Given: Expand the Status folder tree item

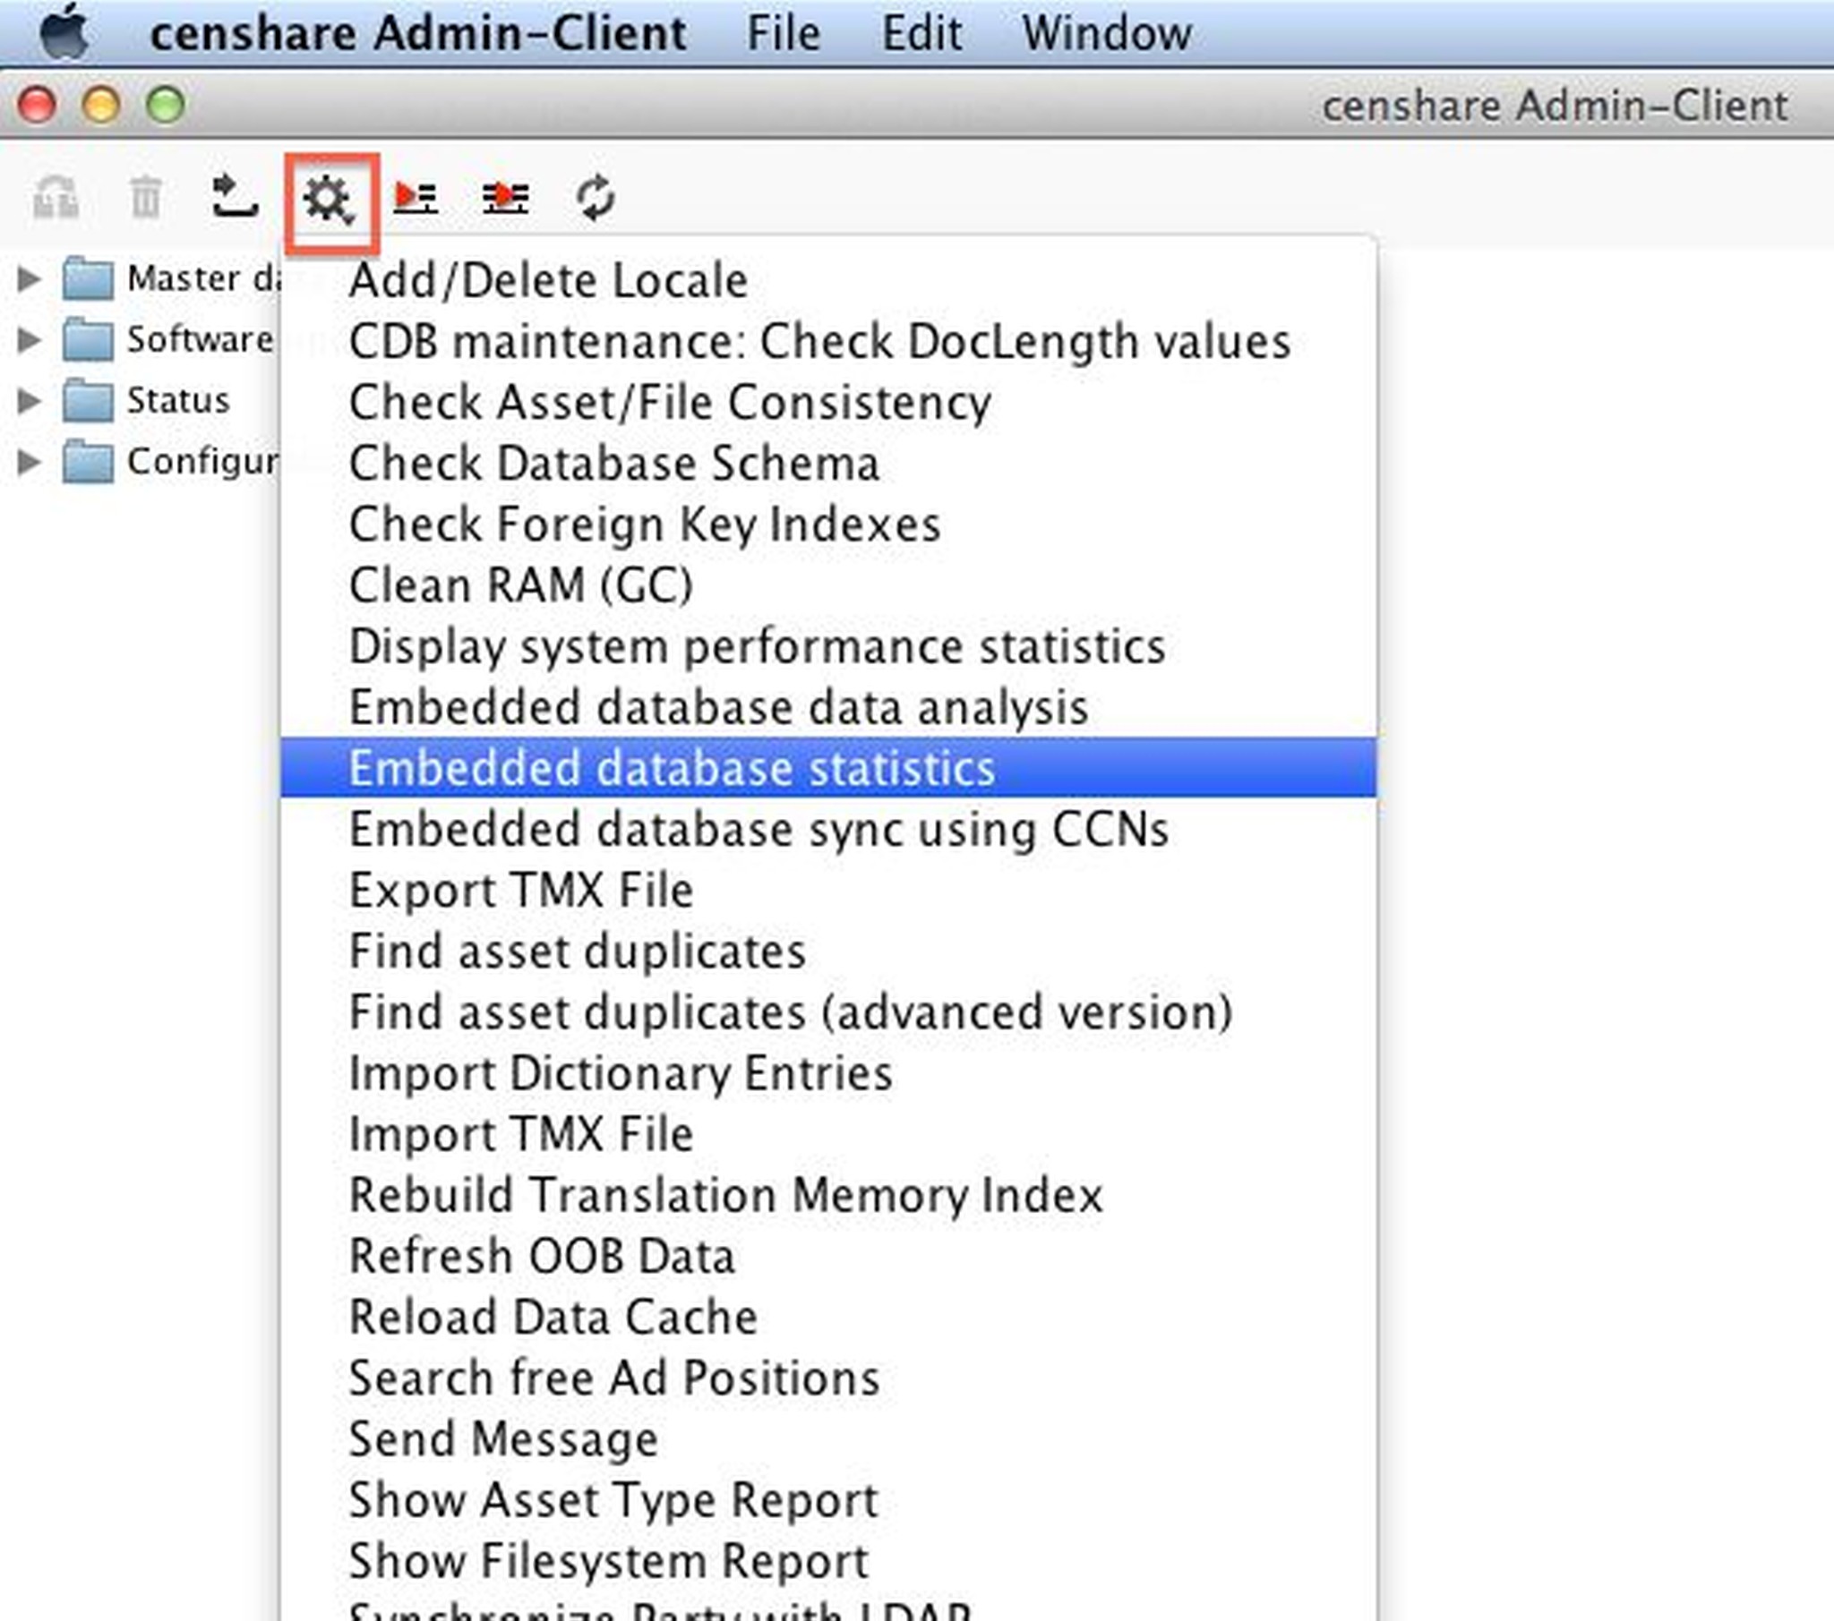Looking at the screenshot, I should click(29, 401).
